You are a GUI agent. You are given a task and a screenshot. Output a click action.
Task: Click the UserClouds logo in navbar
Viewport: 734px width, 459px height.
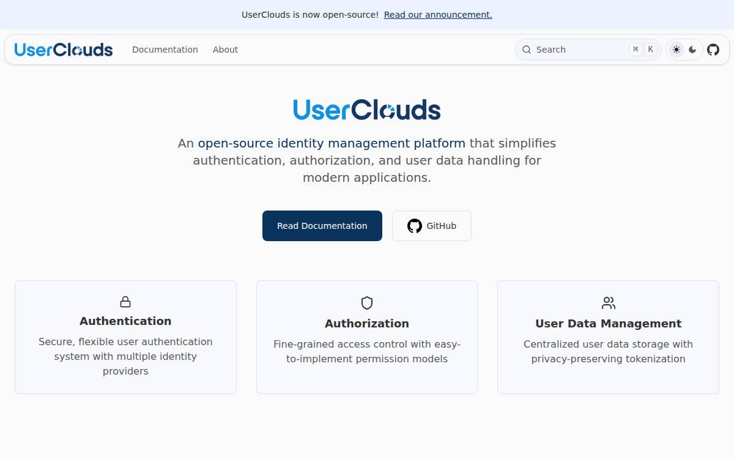coord(64,50)
